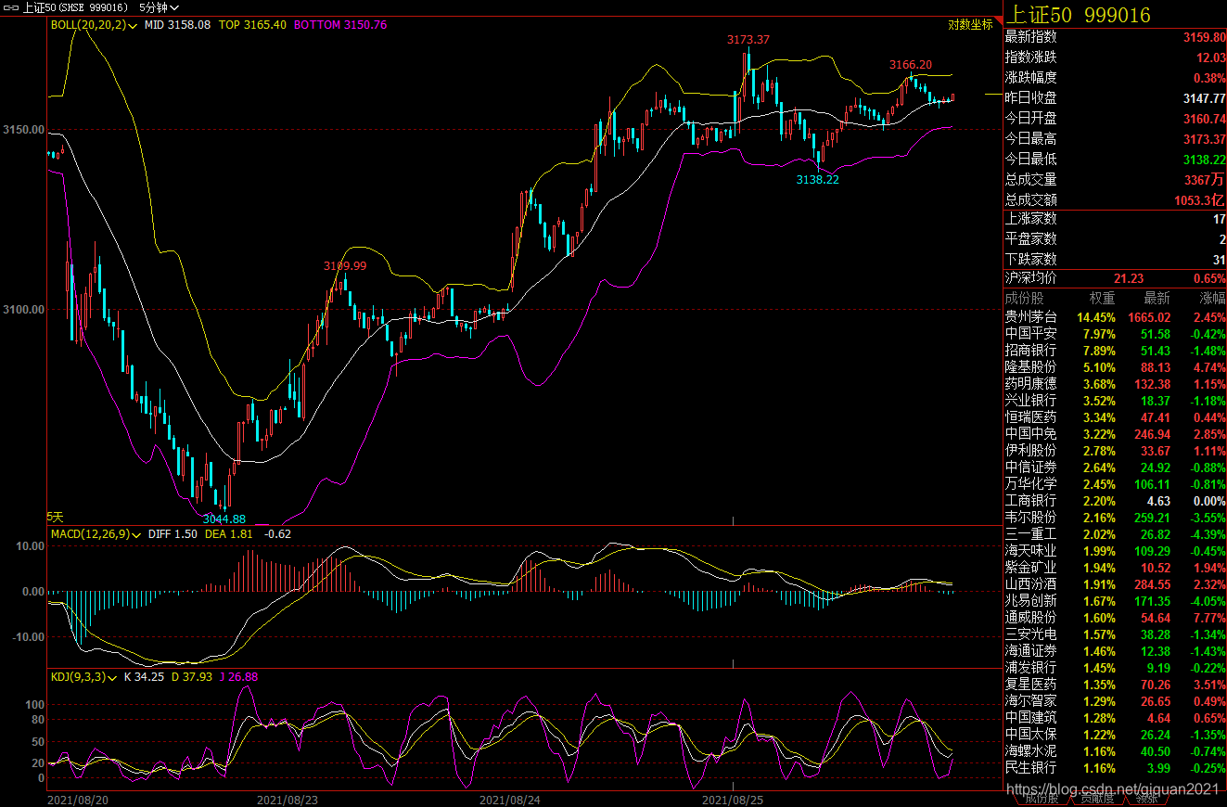This screenshot has height=807, width=1227.
Task: Select the 中国平安 row
Action: [x=1116, y=334]
